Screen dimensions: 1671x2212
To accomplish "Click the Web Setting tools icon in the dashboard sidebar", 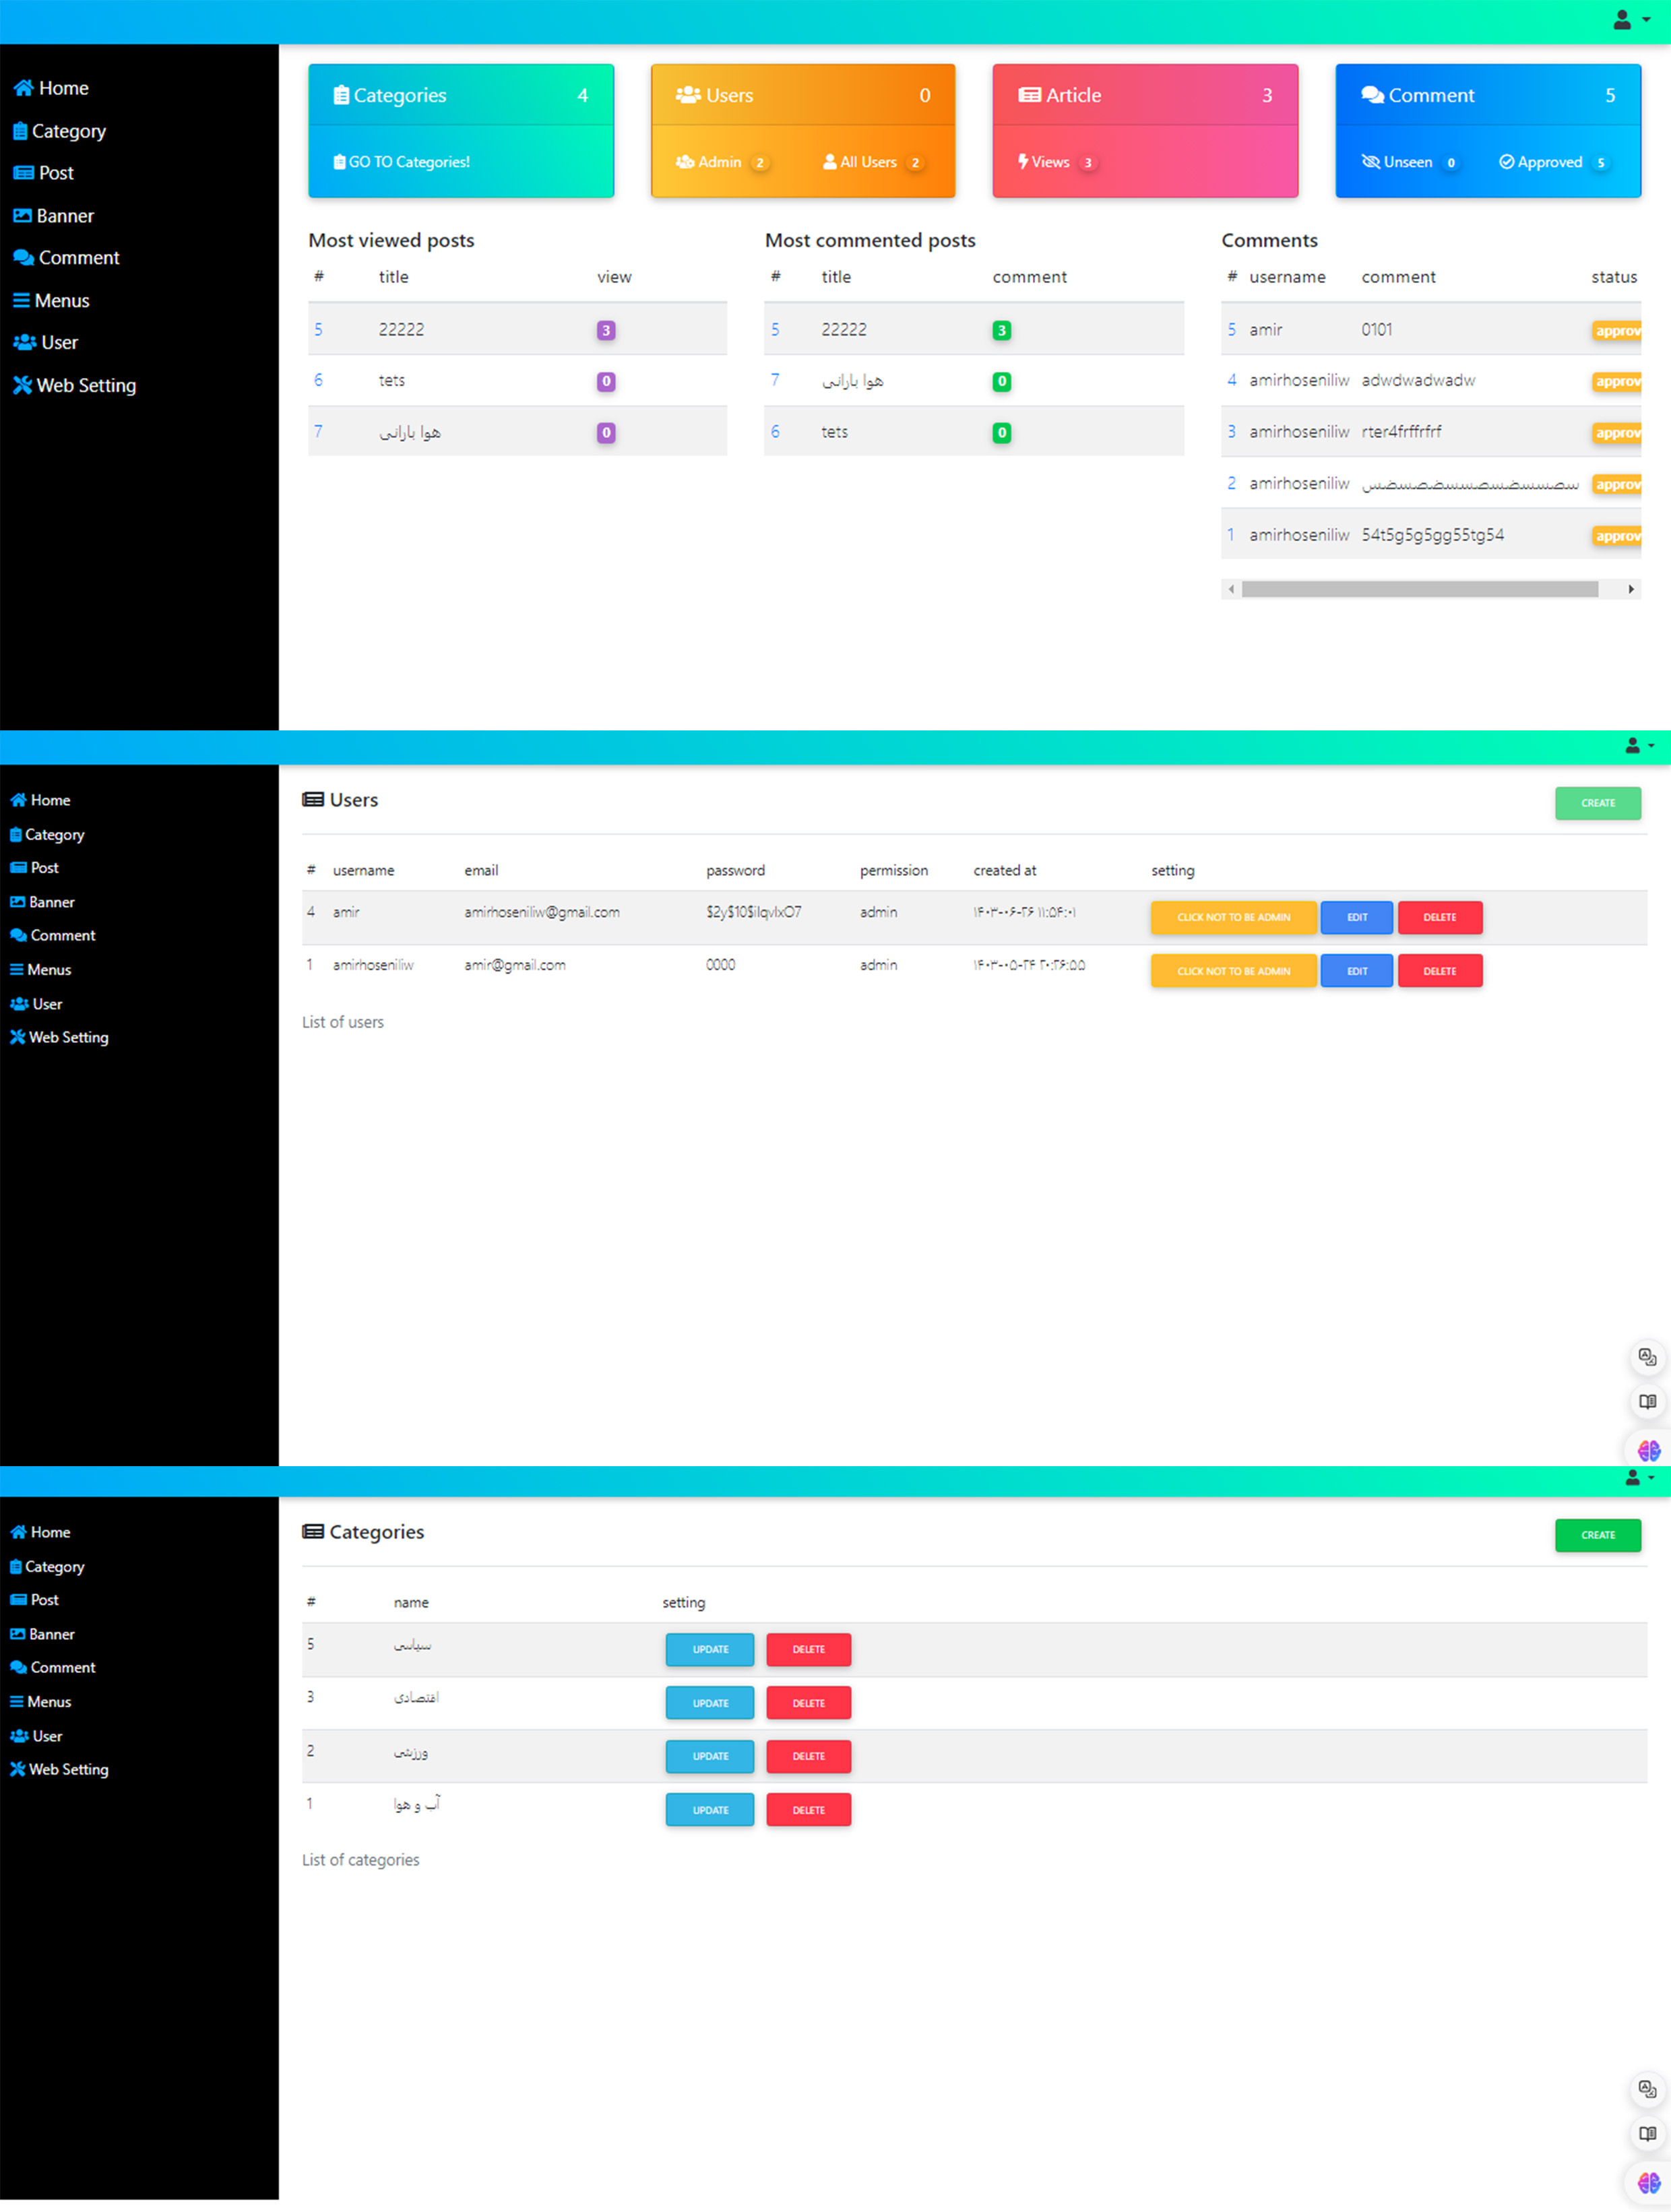I will [22, 386].
